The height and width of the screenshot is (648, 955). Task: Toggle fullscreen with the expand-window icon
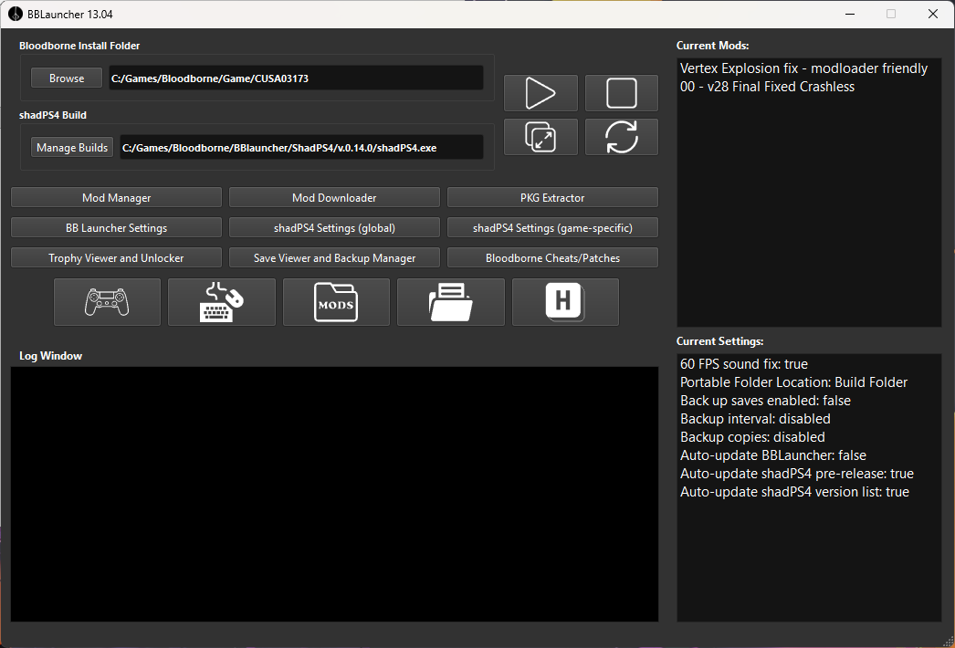(x=540, y=137)
